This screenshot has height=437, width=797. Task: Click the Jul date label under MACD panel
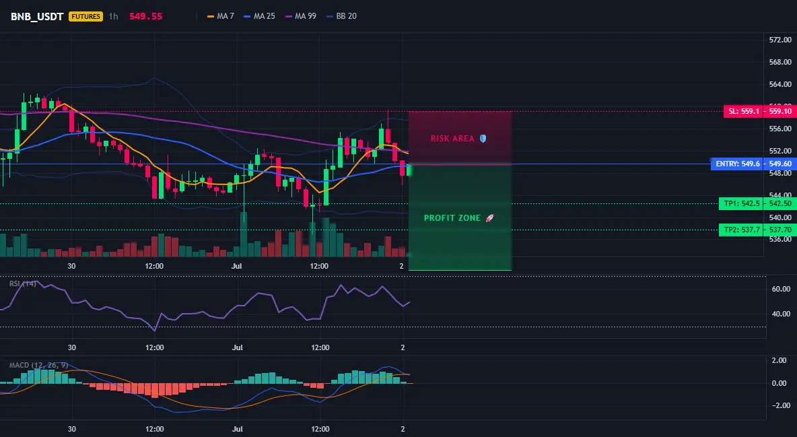pyautogui.click(x=238, y=429)
